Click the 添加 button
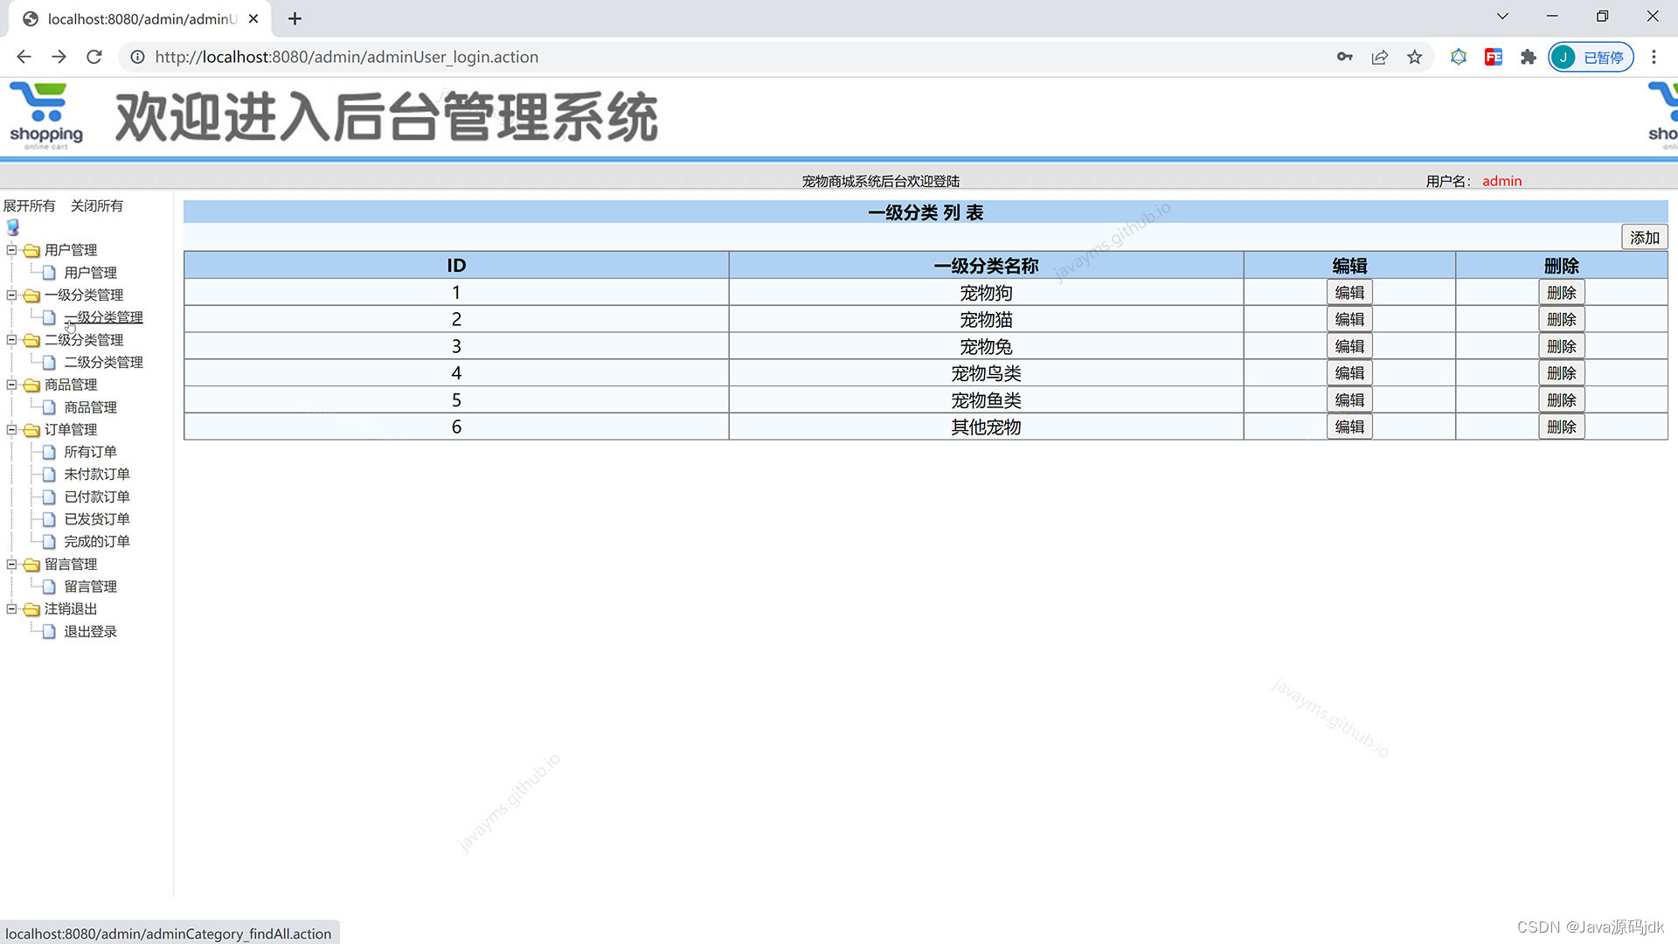This screenshot has width=1678, height=944. click(x=1644, y=237)
